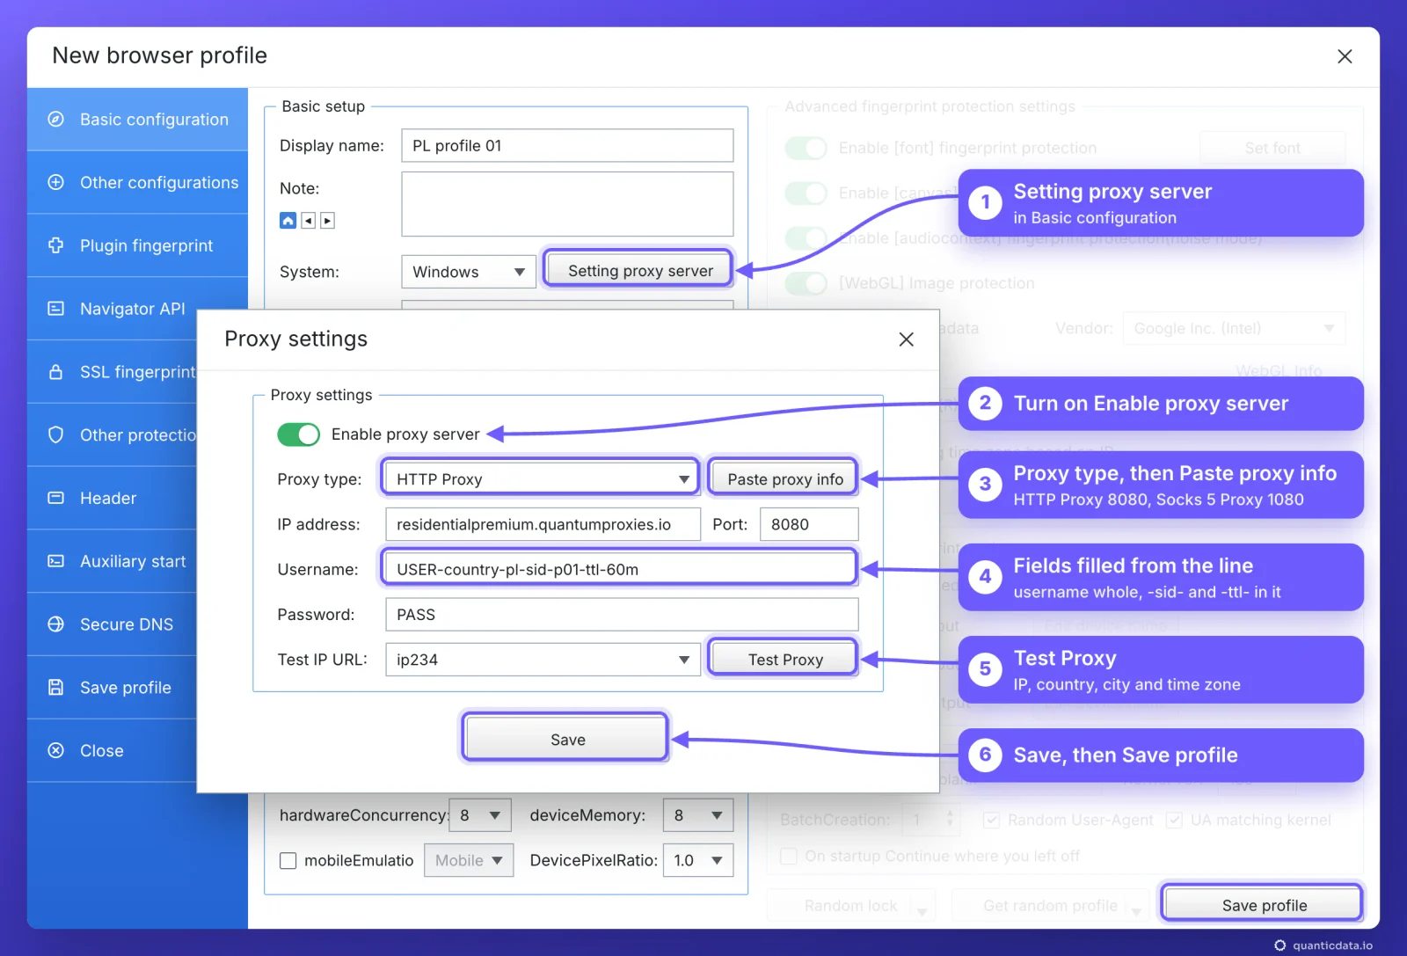
Task: Click the right arrow icon under Note
Action: pyautogui.click(x=327, y=221)
